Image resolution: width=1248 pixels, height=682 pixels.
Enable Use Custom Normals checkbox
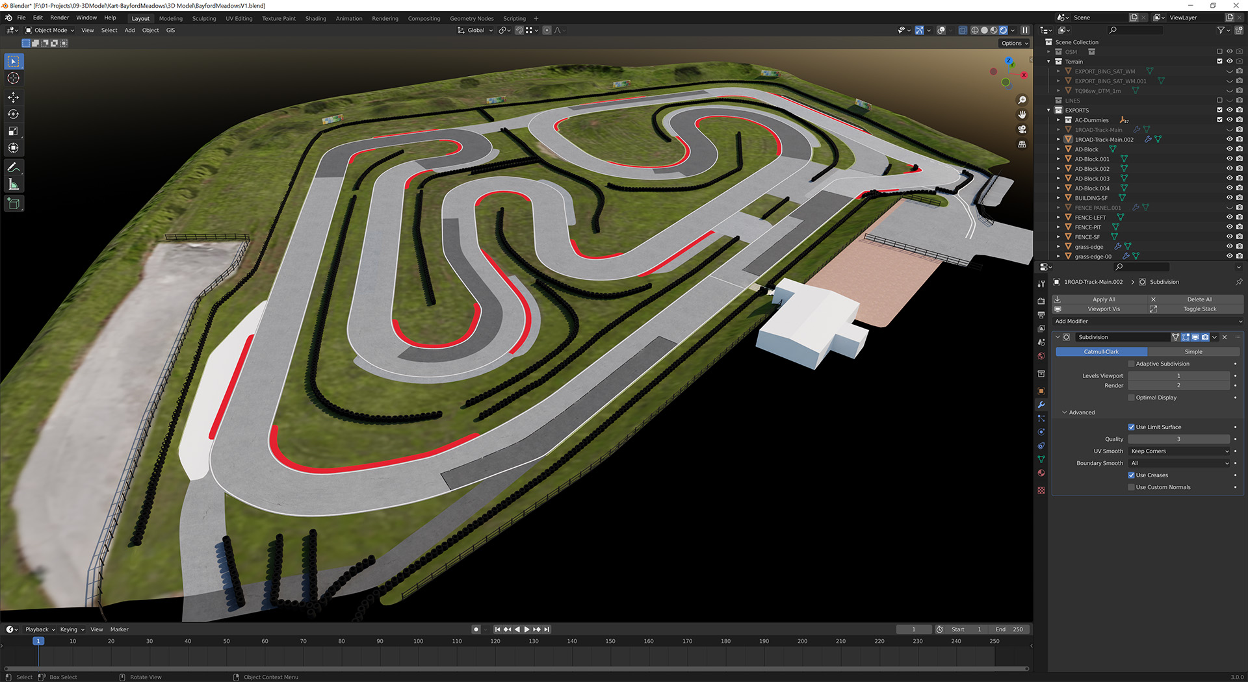coord(1131,487)
